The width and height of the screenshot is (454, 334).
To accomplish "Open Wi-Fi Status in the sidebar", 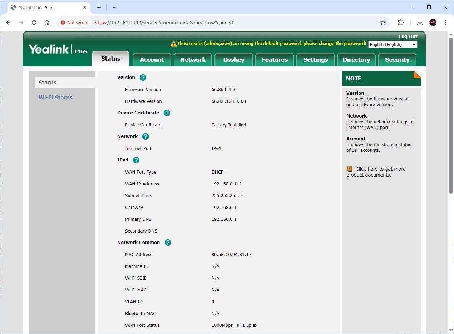I will click(55, 98).
